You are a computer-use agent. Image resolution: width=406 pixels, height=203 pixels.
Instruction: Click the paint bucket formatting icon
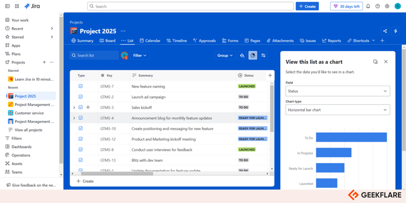(x=242, y=55)
